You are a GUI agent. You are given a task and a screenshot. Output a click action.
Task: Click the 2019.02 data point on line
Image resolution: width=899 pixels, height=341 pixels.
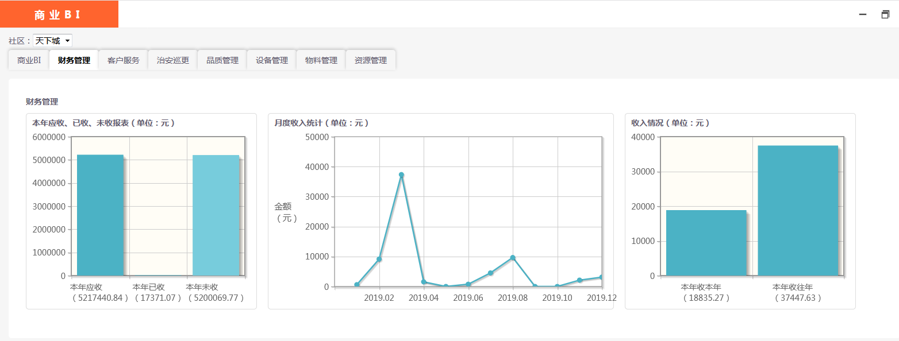point(379,259)
